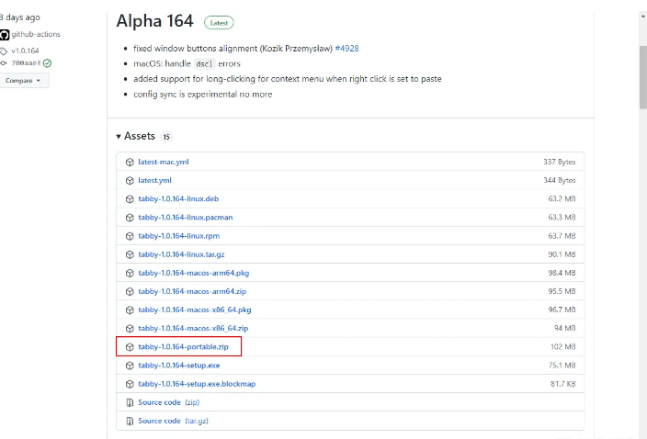The height and width of the screenshot is (439, 647).
Task: Click the tag icon next to v1.0.164
Action: 4,51
